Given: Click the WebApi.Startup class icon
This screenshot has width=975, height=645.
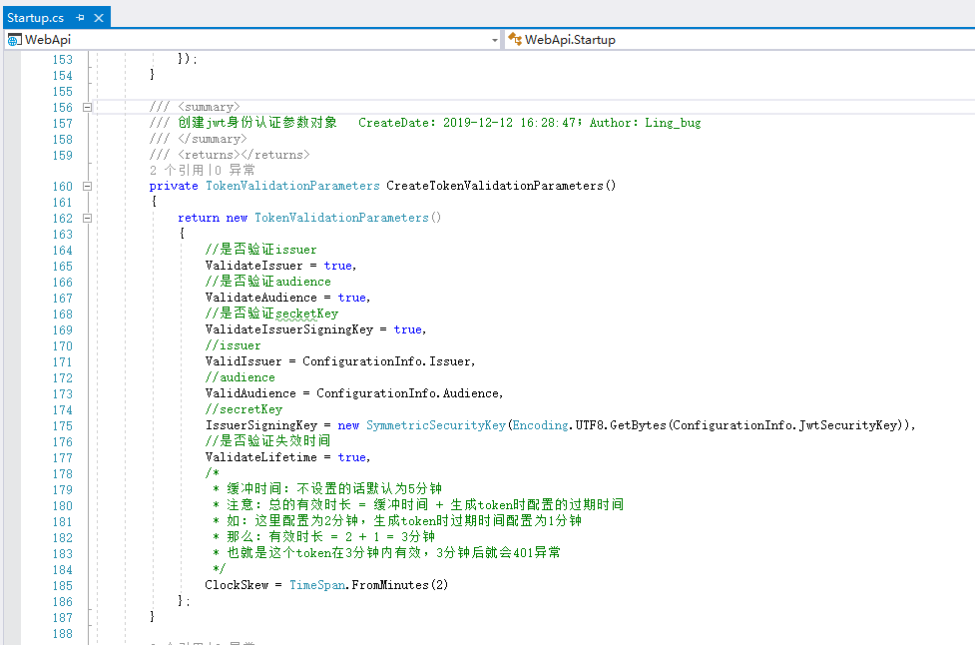Looking at the screenshot, I should coord(515,40).
